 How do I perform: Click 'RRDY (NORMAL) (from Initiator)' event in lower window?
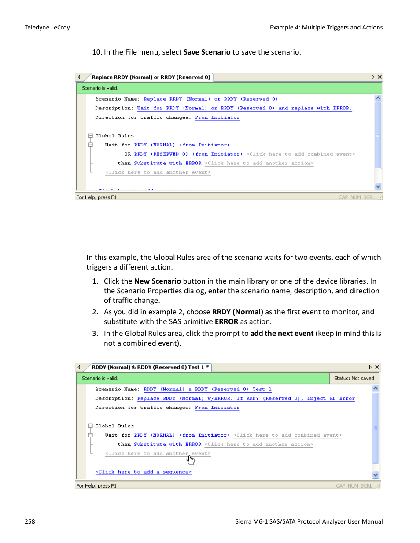tap(182, 435)
